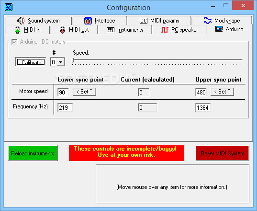The height and width of the screenshot is (211, 257).
Task: Click Set button for upper sync point
Action: [222, 92]
